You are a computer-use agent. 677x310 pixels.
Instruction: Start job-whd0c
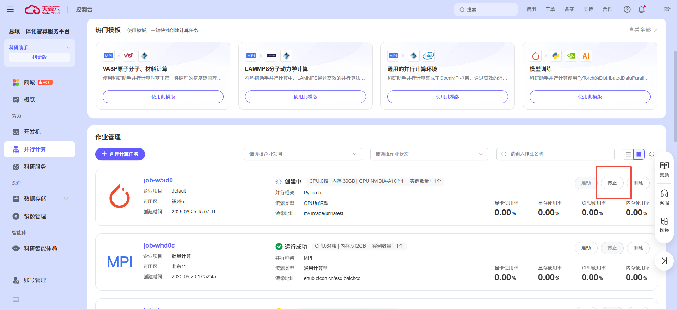[x=586, y=248]
